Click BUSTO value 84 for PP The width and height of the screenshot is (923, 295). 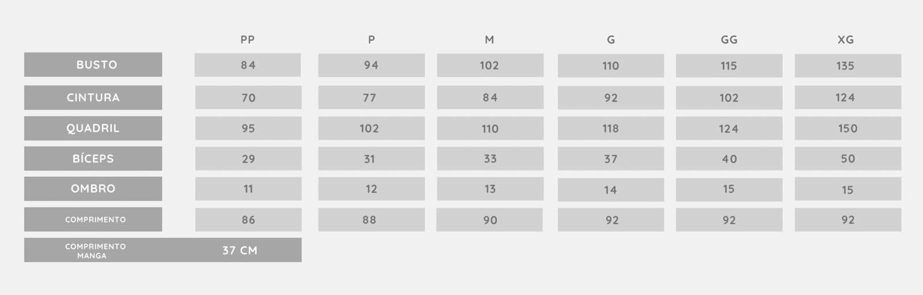coord(247,65)
